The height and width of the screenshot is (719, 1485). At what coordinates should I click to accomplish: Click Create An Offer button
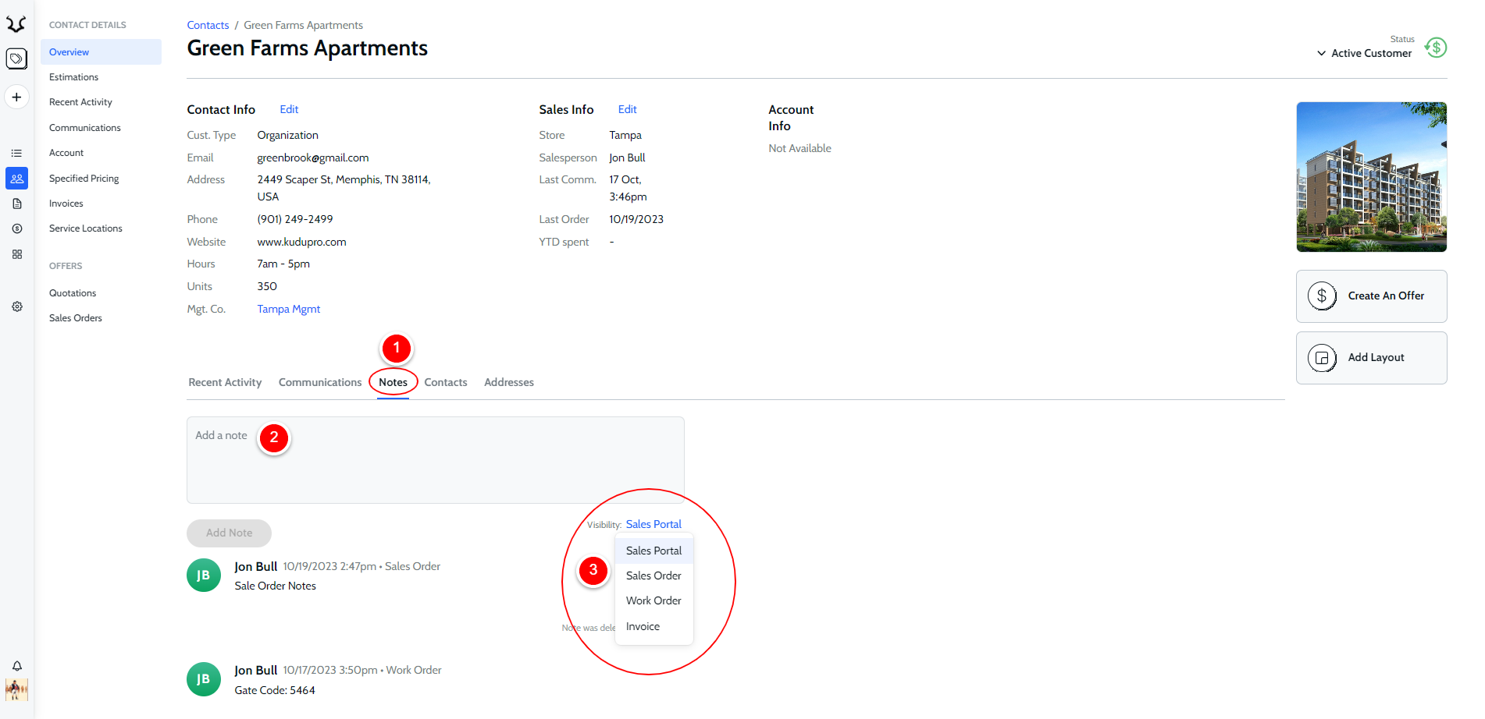tap(1371, 296)
